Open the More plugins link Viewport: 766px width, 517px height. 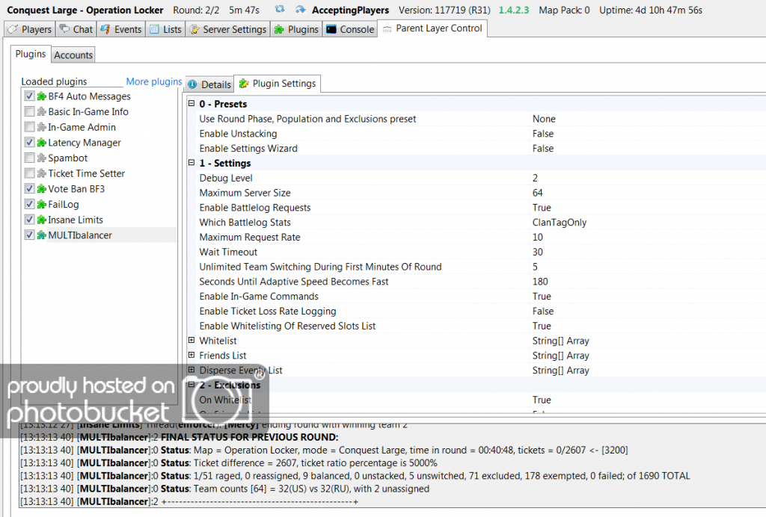click(153, 81)
